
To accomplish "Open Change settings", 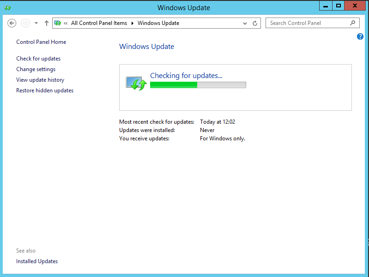I will tap(36, 69).
